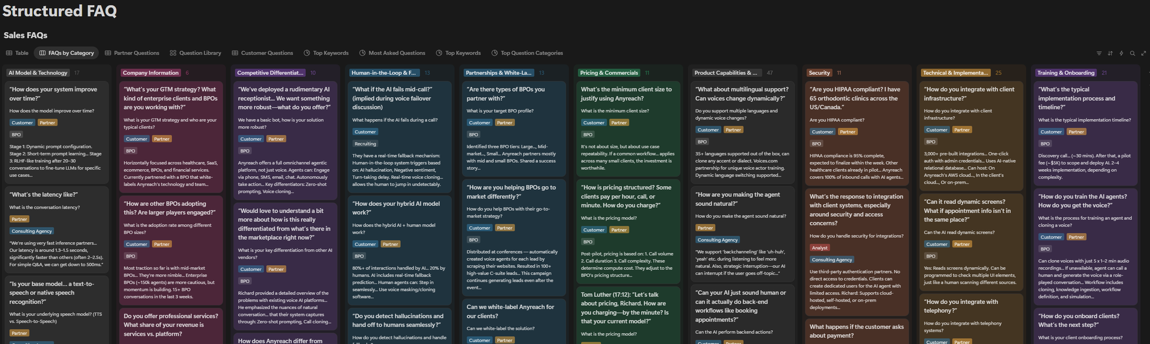This screenshot has height=344, width=1150.
Task: Open card "What's your GTM strategy?"
Action: tap(171, 137)
